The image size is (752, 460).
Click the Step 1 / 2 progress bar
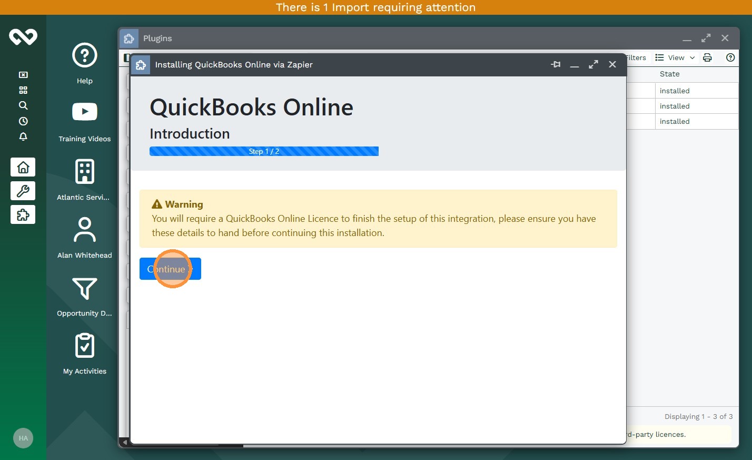[x=264, y=151]
